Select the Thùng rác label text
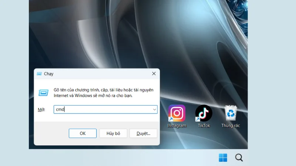Image resolution: width=296 pixels, height=166 pixels. click(x=231, y=126)
